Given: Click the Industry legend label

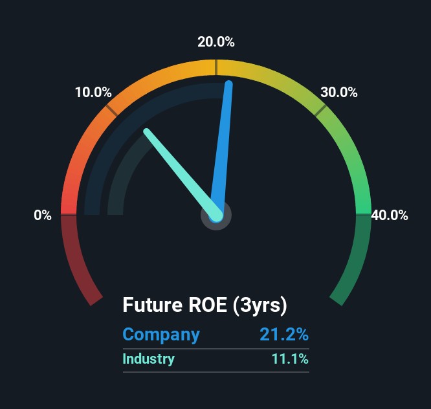Looking at the screenshot, I should (x=149, y=359).
